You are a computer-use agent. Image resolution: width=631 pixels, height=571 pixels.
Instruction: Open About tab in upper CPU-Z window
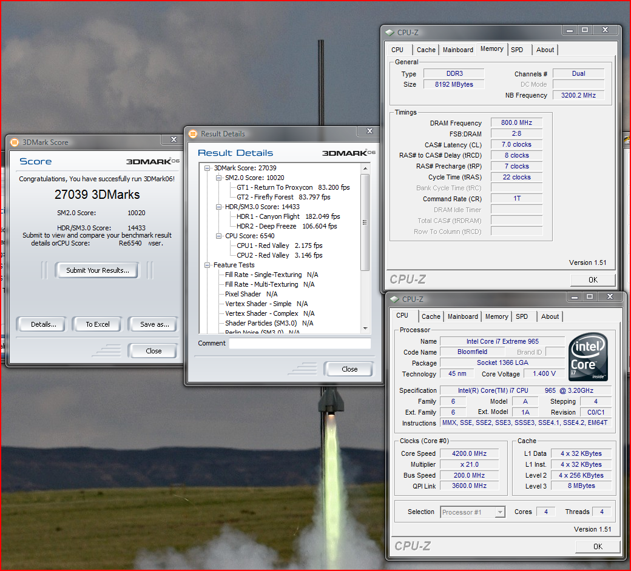pos(545,50)
